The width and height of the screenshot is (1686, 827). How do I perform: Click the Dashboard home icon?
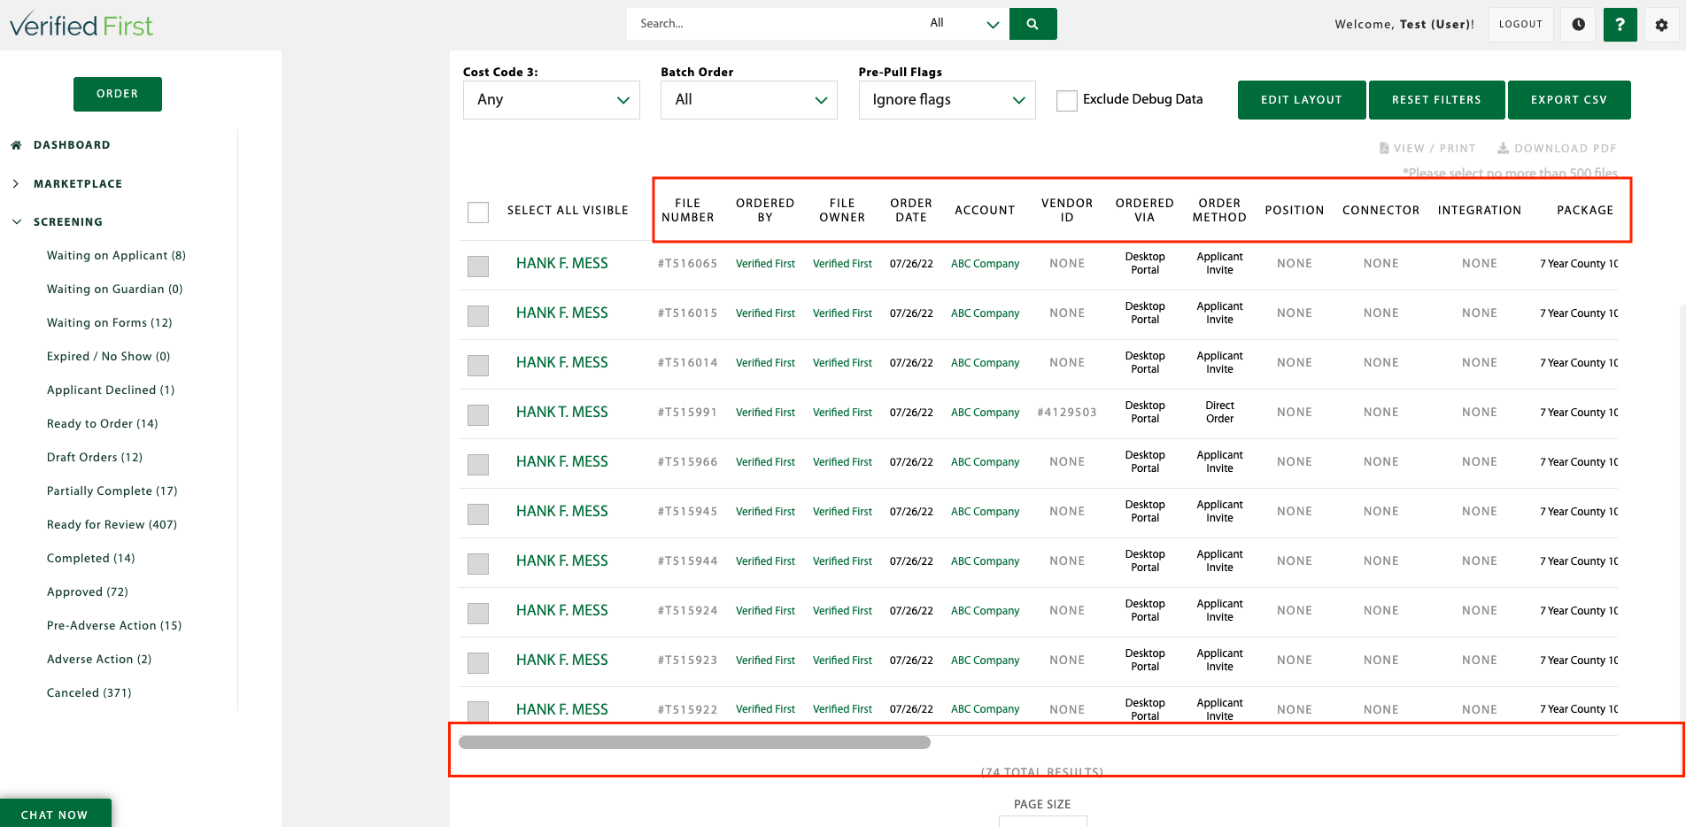point(16,145)
